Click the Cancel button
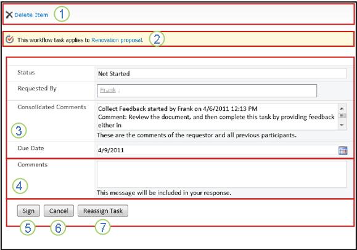The width and height of the screenshot is (357, 250). (59, 211)
